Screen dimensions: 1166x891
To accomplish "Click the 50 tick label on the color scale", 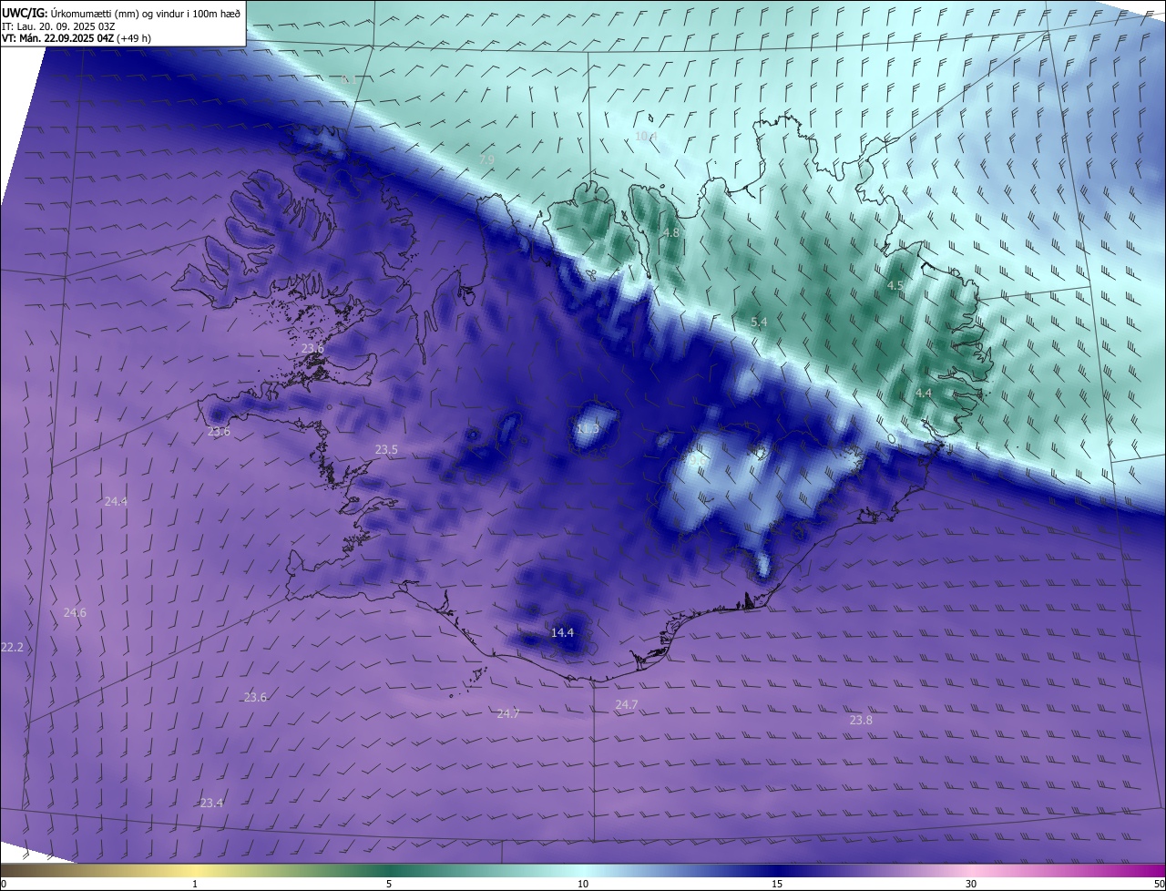I will click(1159, 884).
